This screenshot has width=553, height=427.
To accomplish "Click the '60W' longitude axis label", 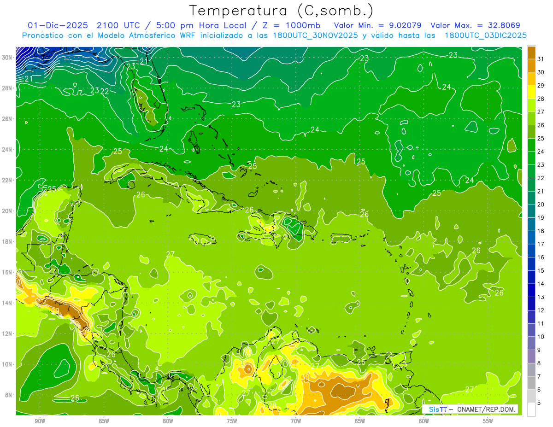I will 424,421.
